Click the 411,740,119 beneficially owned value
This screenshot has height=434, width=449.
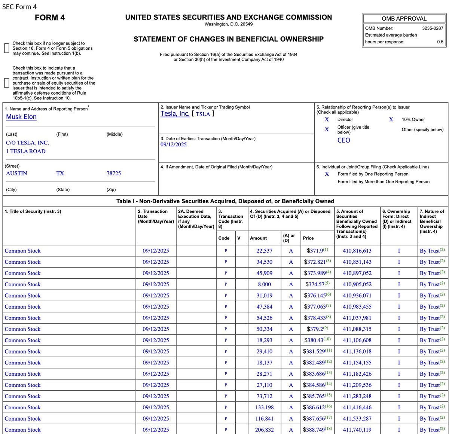tap(357, 430)
